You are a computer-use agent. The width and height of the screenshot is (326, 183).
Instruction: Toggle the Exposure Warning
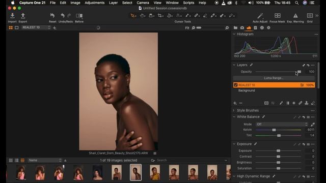(295, 16)
